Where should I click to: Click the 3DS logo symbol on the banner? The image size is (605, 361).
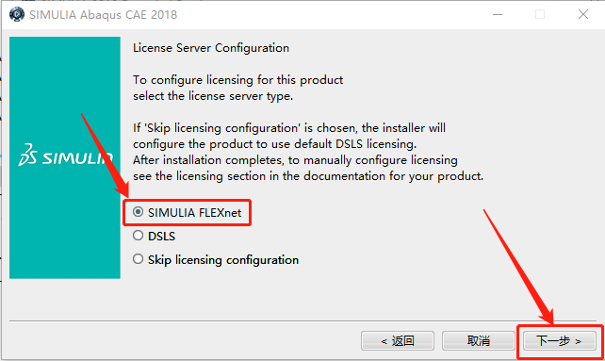click(x=27, y=155)
